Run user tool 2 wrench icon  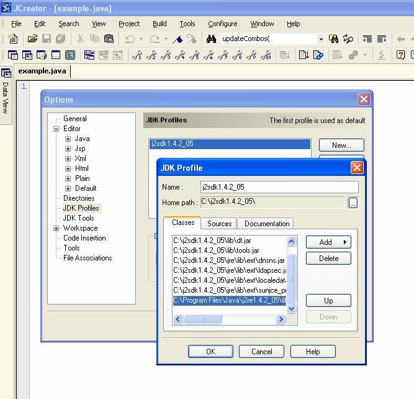pyautogui.click(x=151, y=55)
